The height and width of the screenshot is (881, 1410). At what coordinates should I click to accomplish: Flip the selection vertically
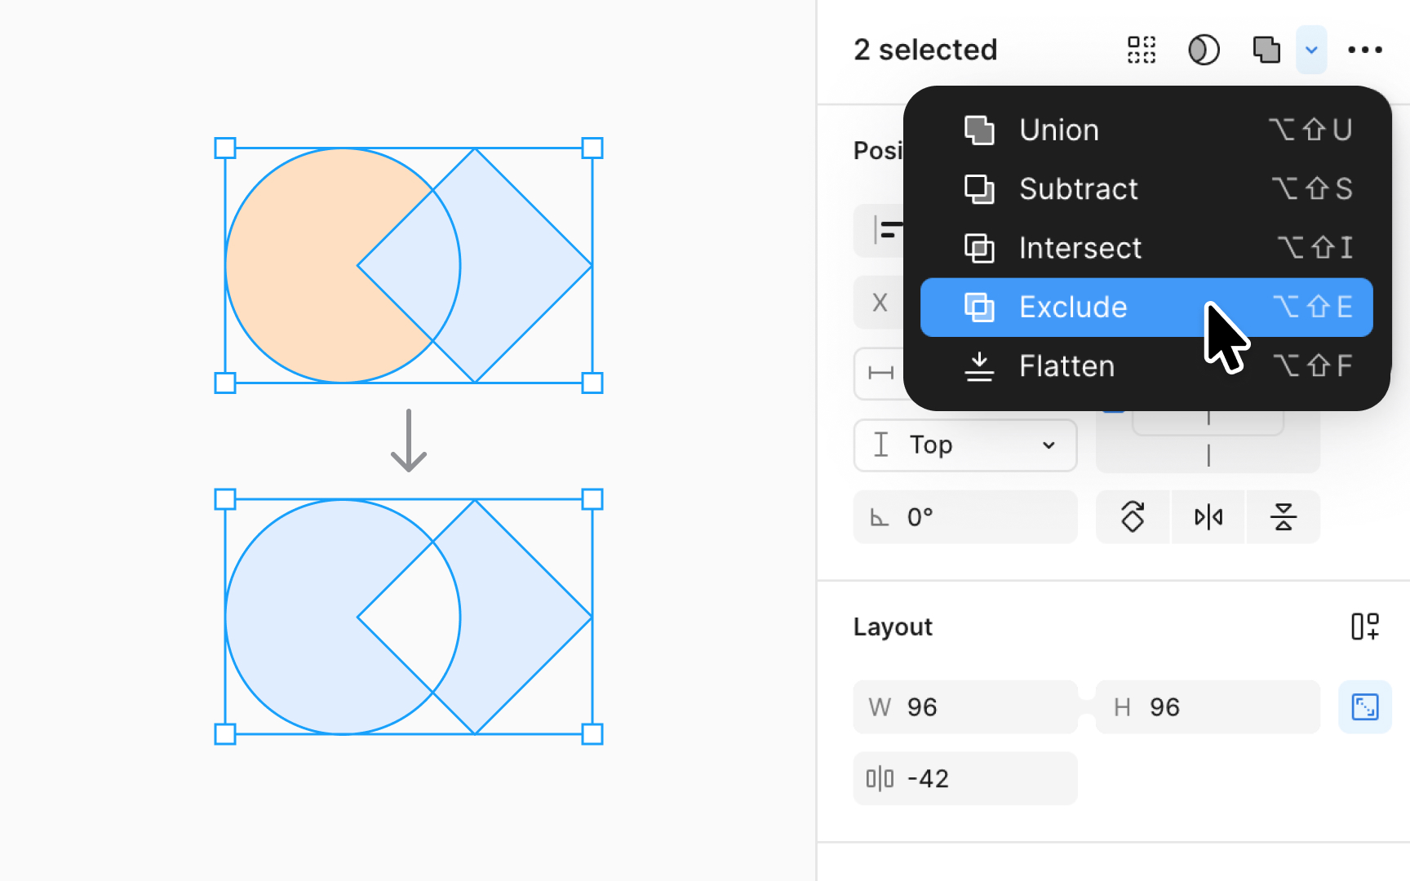(1283, 516)
